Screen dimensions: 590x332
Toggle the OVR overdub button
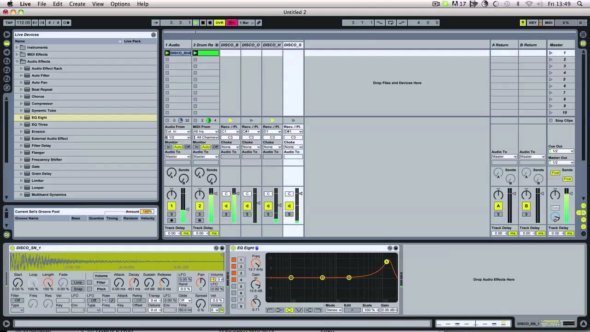[x=219, y=23]
